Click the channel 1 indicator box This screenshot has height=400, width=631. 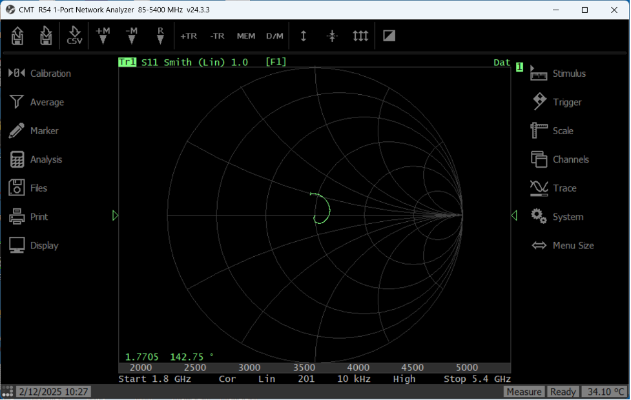[x=519, y=67]
